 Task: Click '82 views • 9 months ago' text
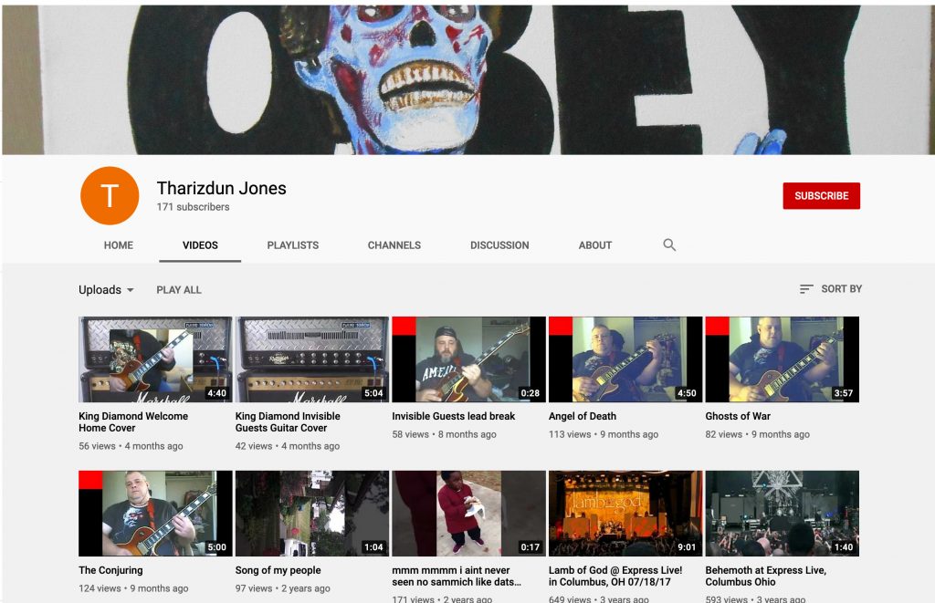click(757, 434)
